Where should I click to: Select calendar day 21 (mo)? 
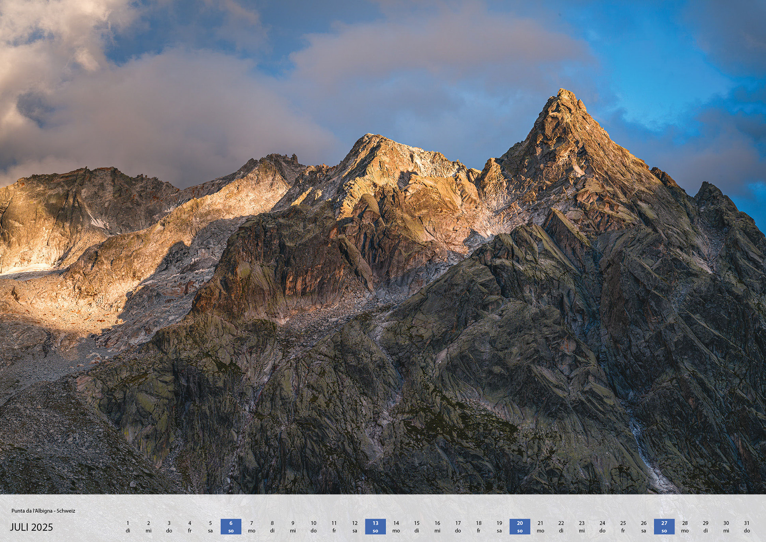pos(541,527)
